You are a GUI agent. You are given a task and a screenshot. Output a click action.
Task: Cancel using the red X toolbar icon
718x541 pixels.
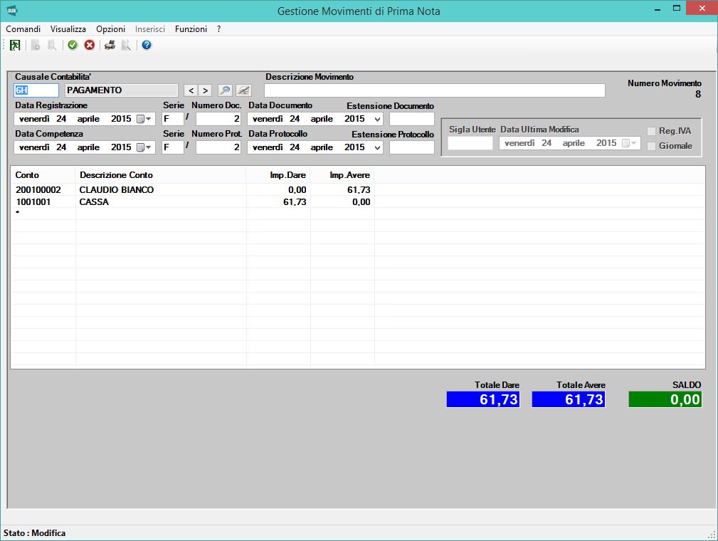90,46
